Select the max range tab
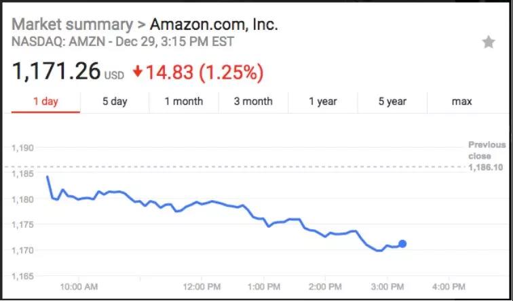The image size is (513, 301). [x=461, y=102]
